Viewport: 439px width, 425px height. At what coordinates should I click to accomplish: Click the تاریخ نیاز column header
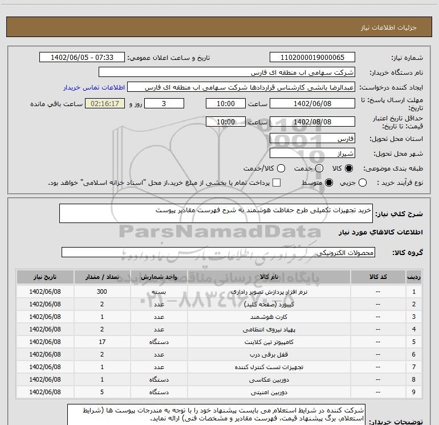click(45, 277)
